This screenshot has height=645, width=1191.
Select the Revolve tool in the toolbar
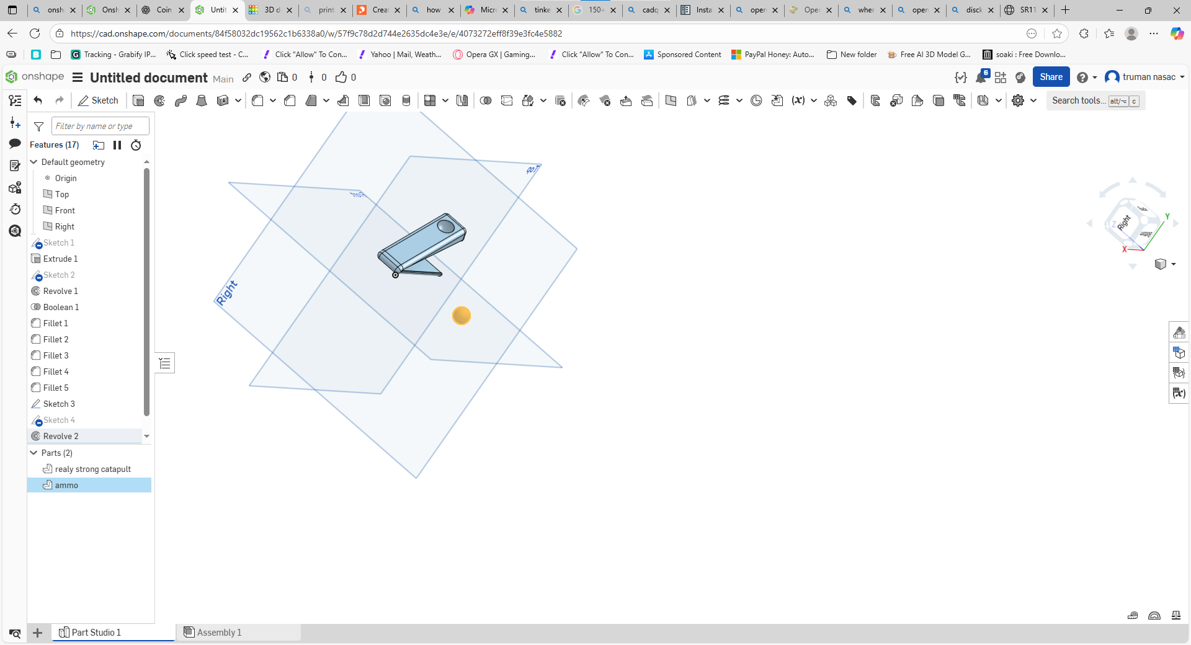[159, 100]
